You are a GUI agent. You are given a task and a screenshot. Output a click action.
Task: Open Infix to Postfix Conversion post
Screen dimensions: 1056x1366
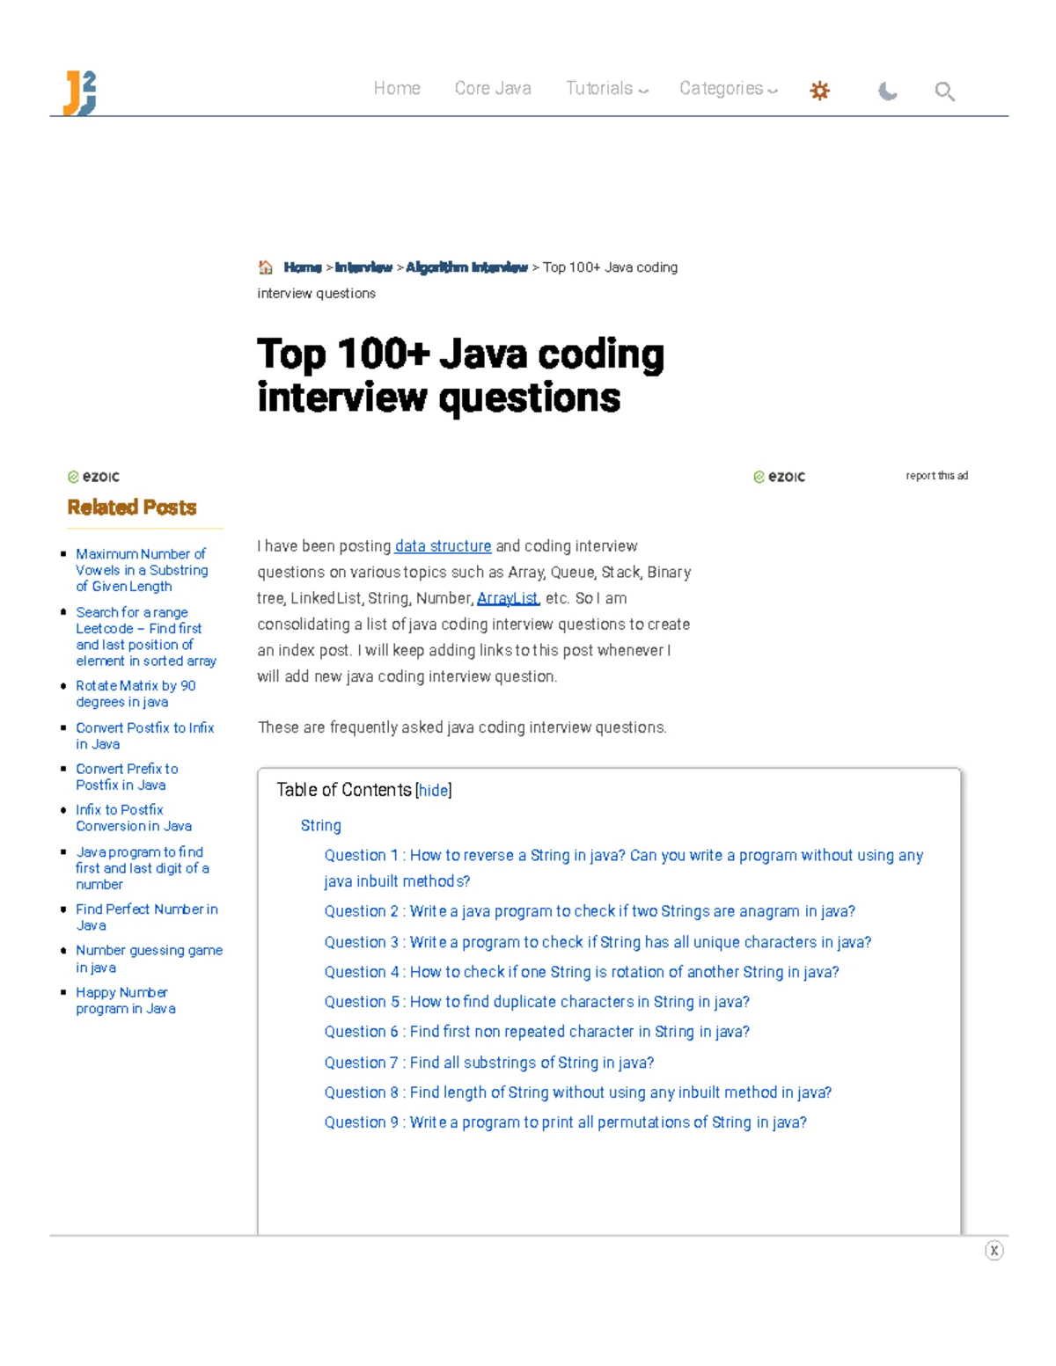pos(134,818)
